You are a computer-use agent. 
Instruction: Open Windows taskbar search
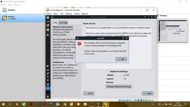click(10, 104)
